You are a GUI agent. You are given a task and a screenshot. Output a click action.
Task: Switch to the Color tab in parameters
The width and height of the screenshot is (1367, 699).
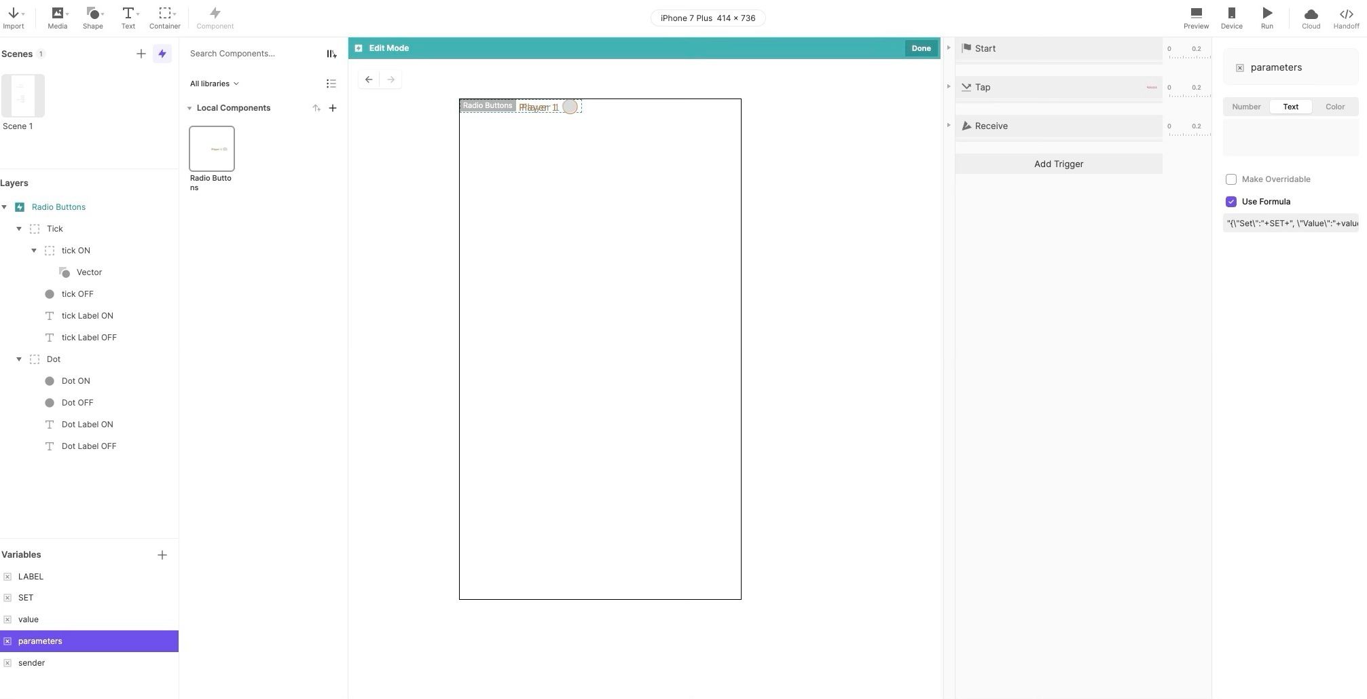pos(1334,106)
